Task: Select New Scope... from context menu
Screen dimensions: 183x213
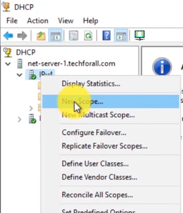Action: (x=82, y=102)
